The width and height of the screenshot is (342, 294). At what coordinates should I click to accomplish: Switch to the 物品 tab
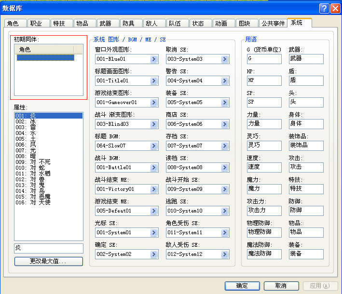(85, 23)
